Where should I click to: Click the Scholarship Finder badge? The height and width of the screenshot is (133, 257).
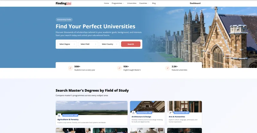(x=64, y=20)
